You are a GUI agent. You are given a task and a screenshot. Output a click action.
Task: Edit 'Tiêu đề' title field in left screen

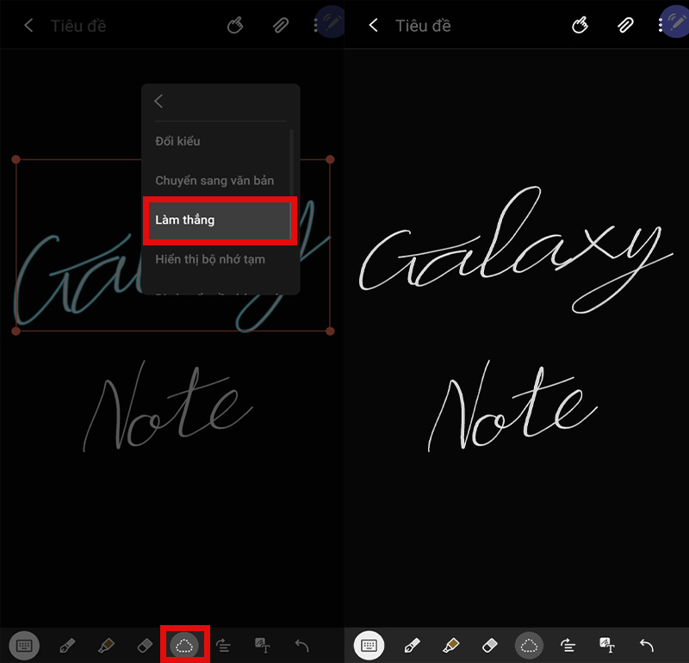pyautogui.click(x=78, y=26)
